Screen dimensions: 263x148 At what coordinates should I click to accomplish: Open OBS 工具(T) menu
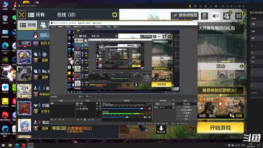click(109, 27)
